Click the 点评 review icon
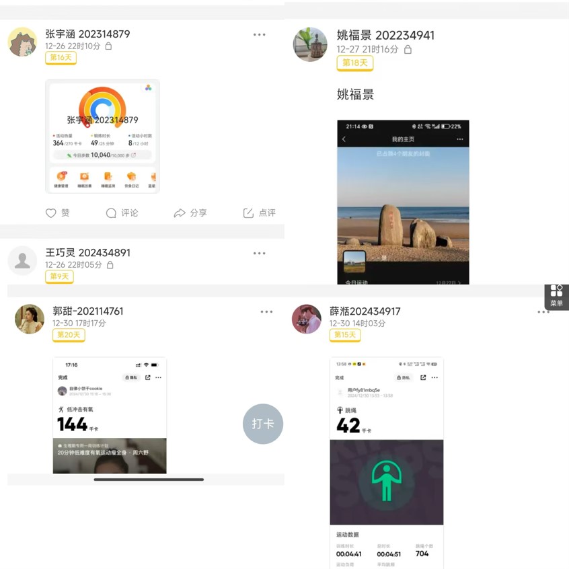The height and width of the screenshot is (569, 569). (x=248, y=213)
